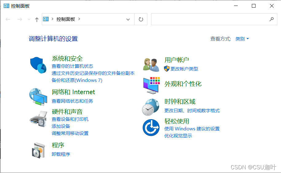Open 用户帐户 category heading
The height and width of the screenshot is (173, 281).
click(x=177, y=60)
